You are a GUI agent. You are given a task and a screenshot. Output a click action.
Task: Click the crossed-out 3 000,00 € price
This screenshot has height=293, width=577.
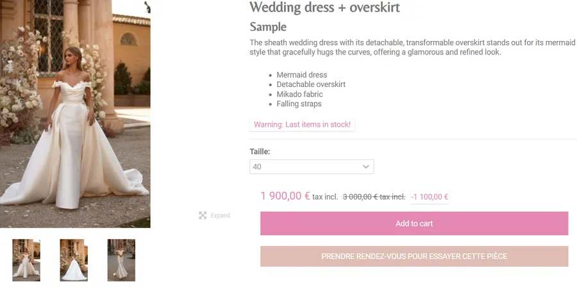coord(374,197)
